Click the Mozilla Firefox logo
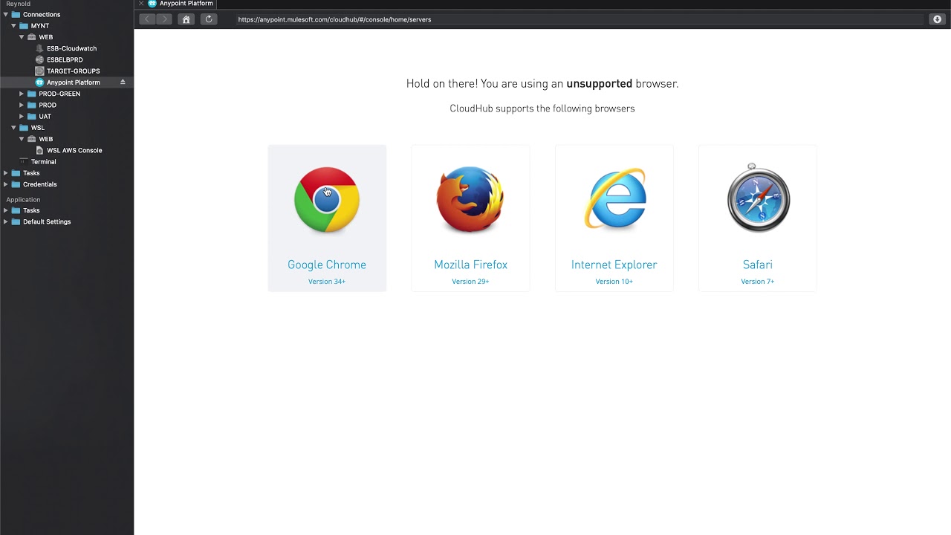Image resolution: width=951 pixels, height=535 pixels. 470,200
